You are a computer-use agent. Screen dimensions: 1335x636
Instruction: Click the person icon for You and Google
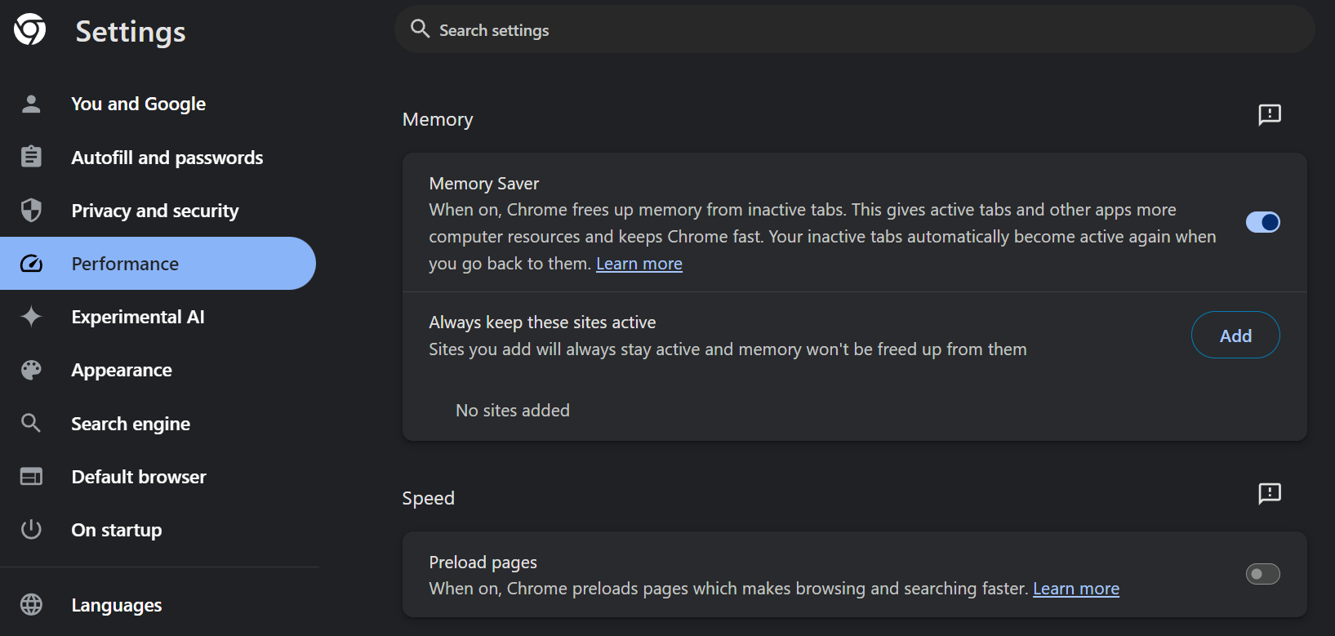(x=31, y=104)
